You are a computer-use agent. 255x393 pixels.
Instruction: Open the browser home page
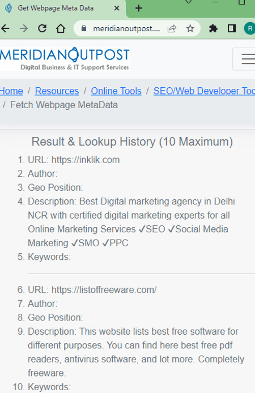pos(61,28)
